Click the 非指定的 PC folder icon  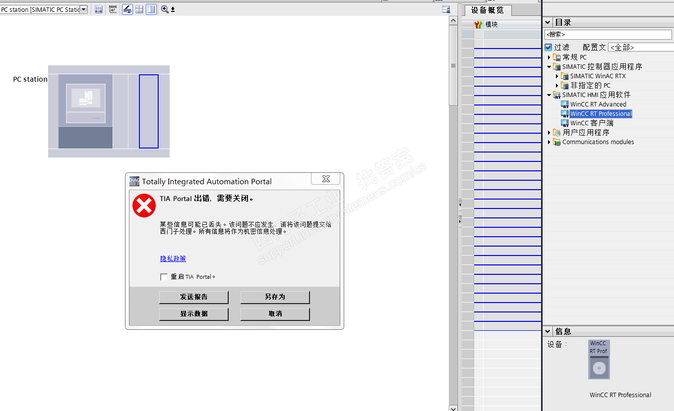pos(565,86)
